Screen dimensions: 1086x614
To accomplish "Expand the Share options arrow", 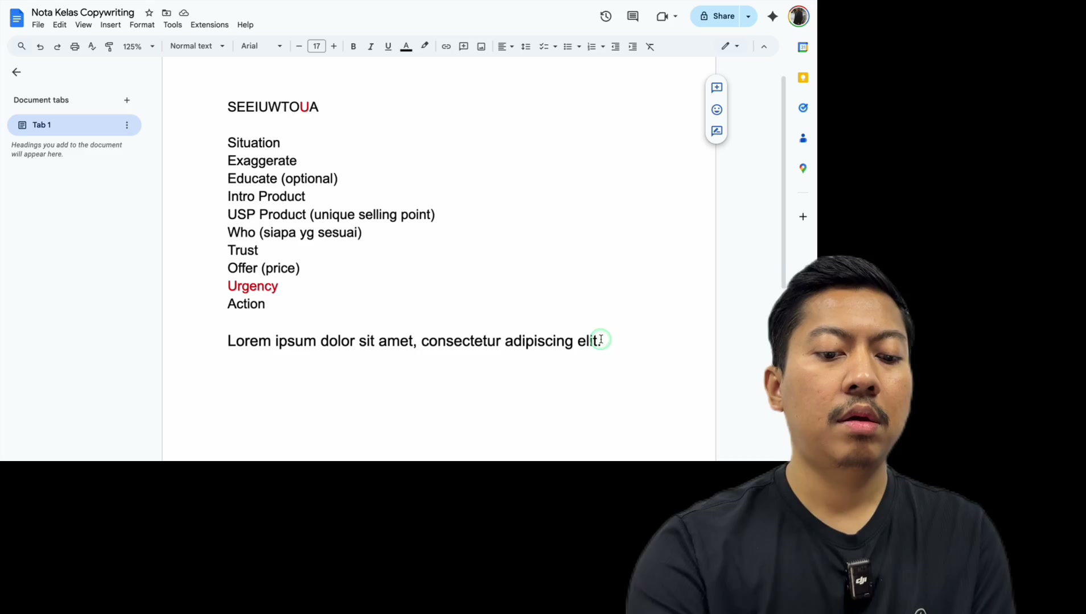I will tap(748, 16).
